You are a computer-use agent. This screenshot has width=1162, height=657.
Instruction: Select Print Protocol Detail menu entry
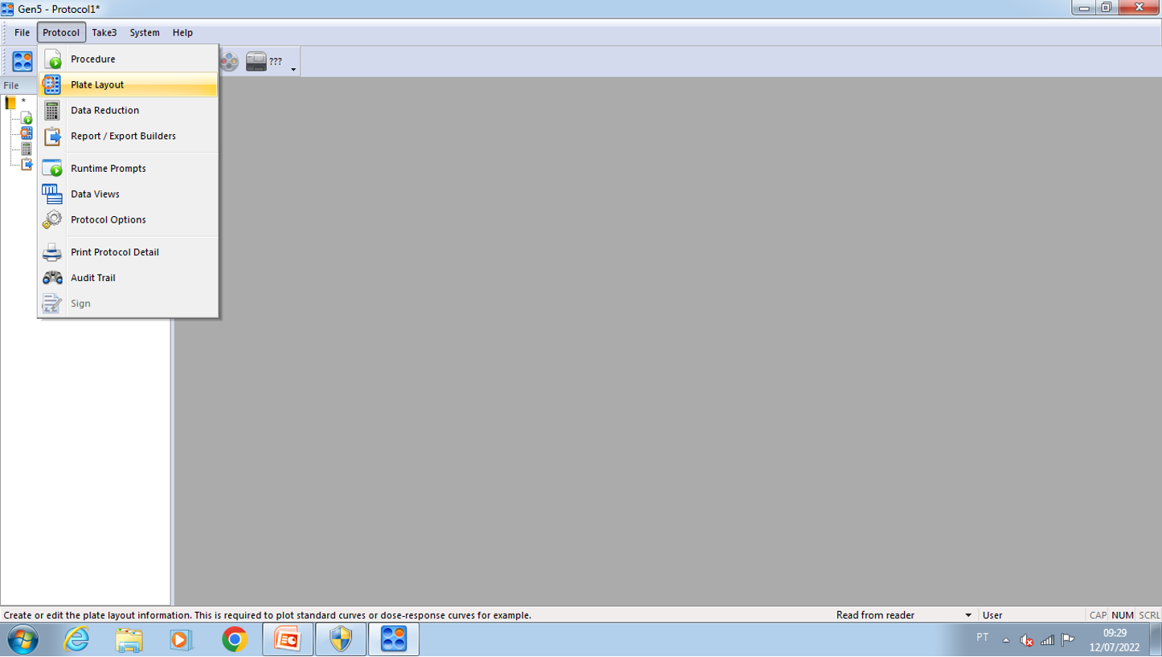tap(129, 251)
